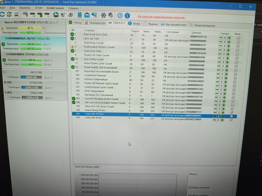This screenshot has height=196, width=262.
Task: Click green minus for Start/Stop Count offset
Action: coord(220,46)
